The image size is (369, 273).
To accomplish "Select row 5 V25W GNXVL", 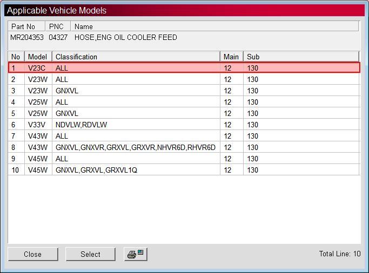I will click(x=184, y=113).
